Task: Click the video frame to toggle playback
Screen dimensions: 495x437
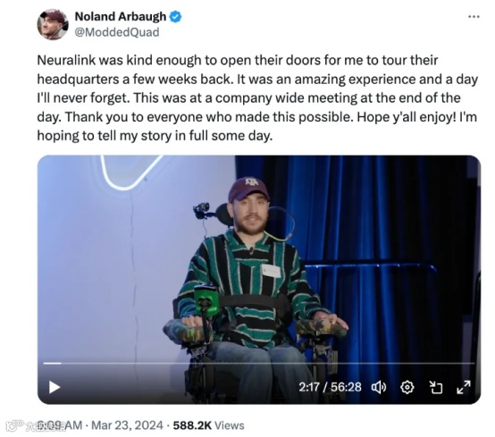Action: tap(259, 262)
